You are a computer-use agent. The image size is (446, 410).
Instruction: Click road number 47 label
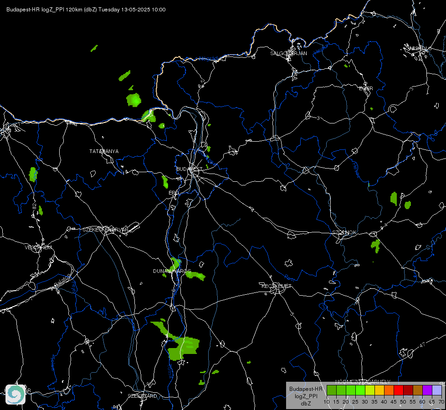pyautogui.click(x=422, y=345)
